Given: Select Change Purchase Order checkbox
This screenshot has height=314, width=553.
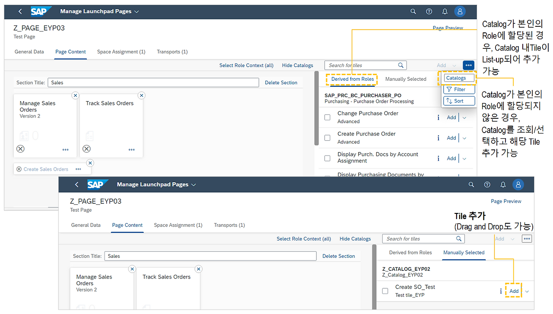Looking at the screenshot, I should coord(327,117).
